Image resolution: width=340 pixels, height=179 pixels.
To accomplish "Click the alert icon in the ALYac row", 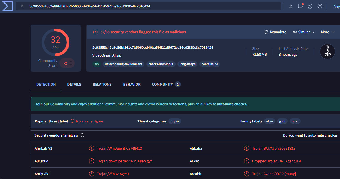I will click(246, 161).
